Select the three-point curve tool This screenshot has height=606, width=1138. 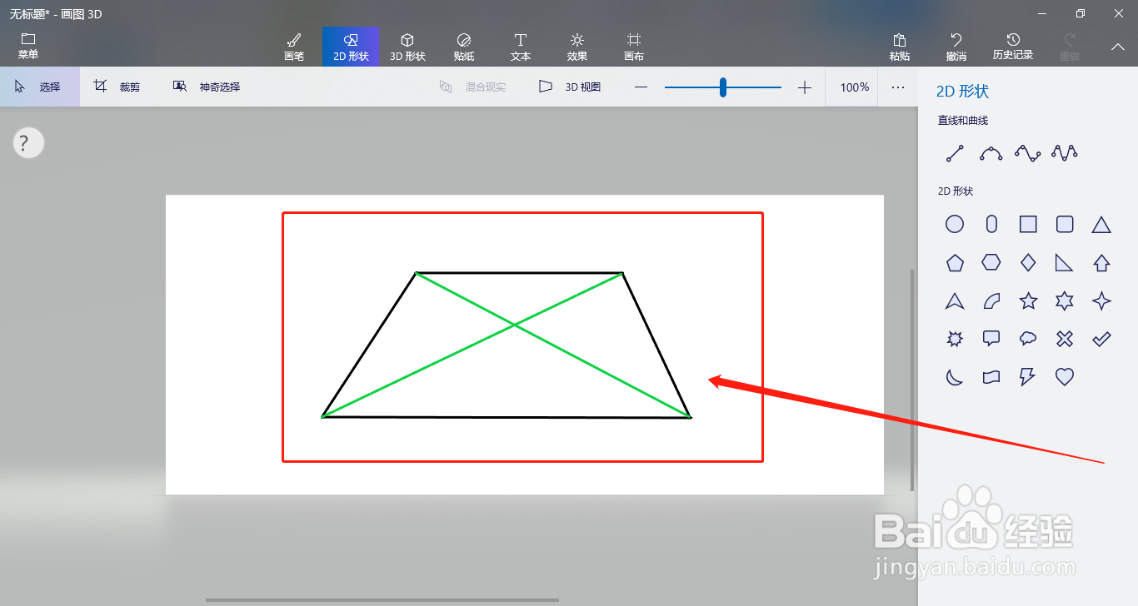991,153
